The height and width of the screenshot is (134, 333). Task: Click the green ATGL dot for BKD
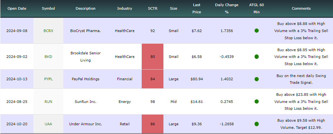pyautogui.click(x=256, y=57)
